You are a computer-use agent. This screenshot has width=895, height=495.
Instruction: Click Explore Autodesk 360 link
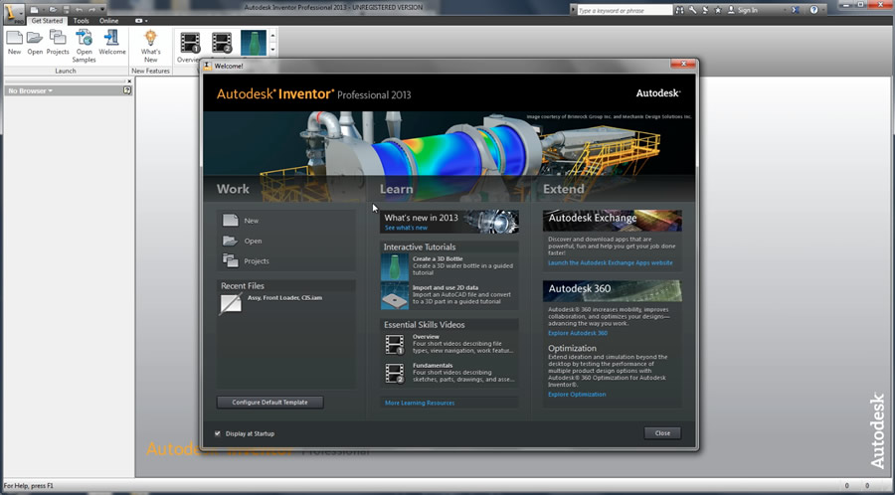click(x=578, y=333)
